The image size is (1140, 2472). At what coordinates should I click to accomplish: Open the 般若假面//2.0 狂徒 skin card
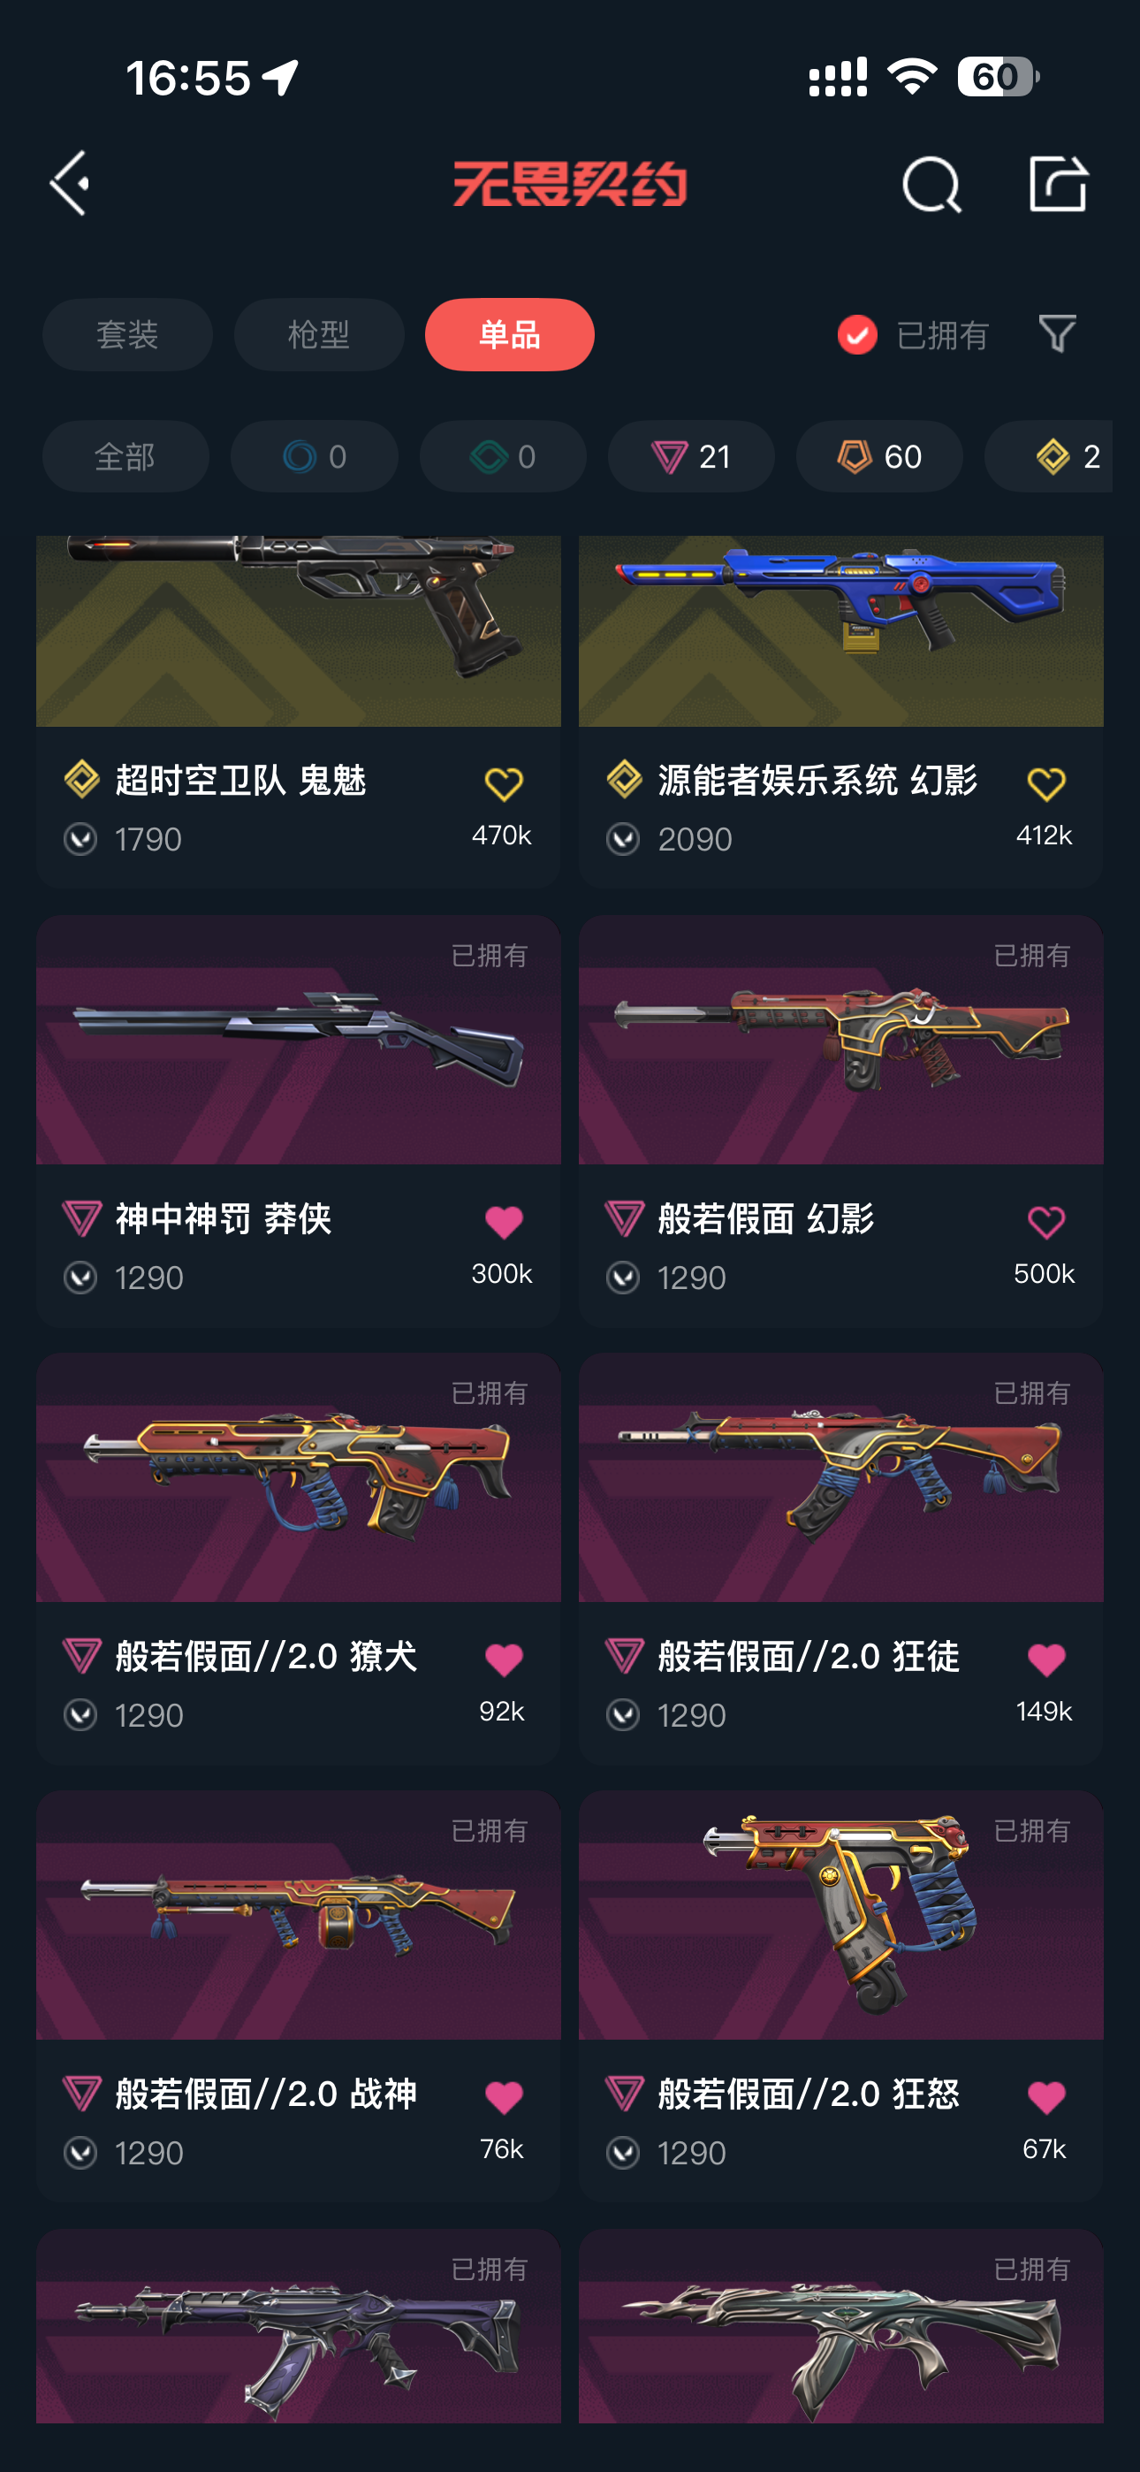pos(840,1560)
